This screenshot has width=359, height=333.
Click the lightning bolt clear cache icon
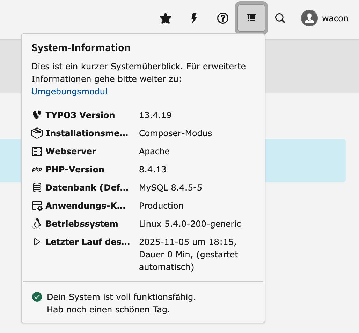(x=194, y=18)
